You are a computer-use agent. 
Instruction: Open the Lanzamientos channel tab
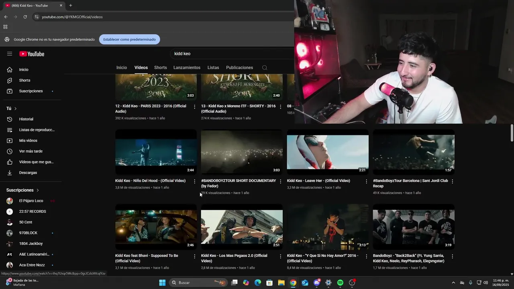[187, 67]
